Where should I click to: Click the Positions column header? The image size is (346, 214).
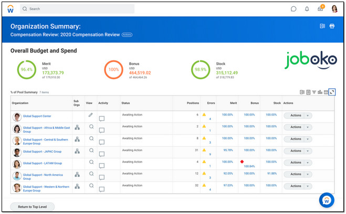coord(193,103)
